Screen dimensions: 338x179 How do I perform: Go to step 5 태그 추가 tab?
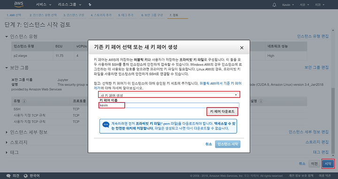[126, 15]
